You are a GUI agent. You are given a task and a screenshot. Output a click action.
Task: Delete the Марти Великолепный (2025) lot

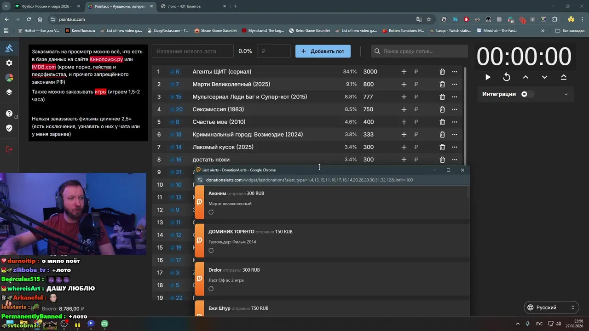coord(442,84)
